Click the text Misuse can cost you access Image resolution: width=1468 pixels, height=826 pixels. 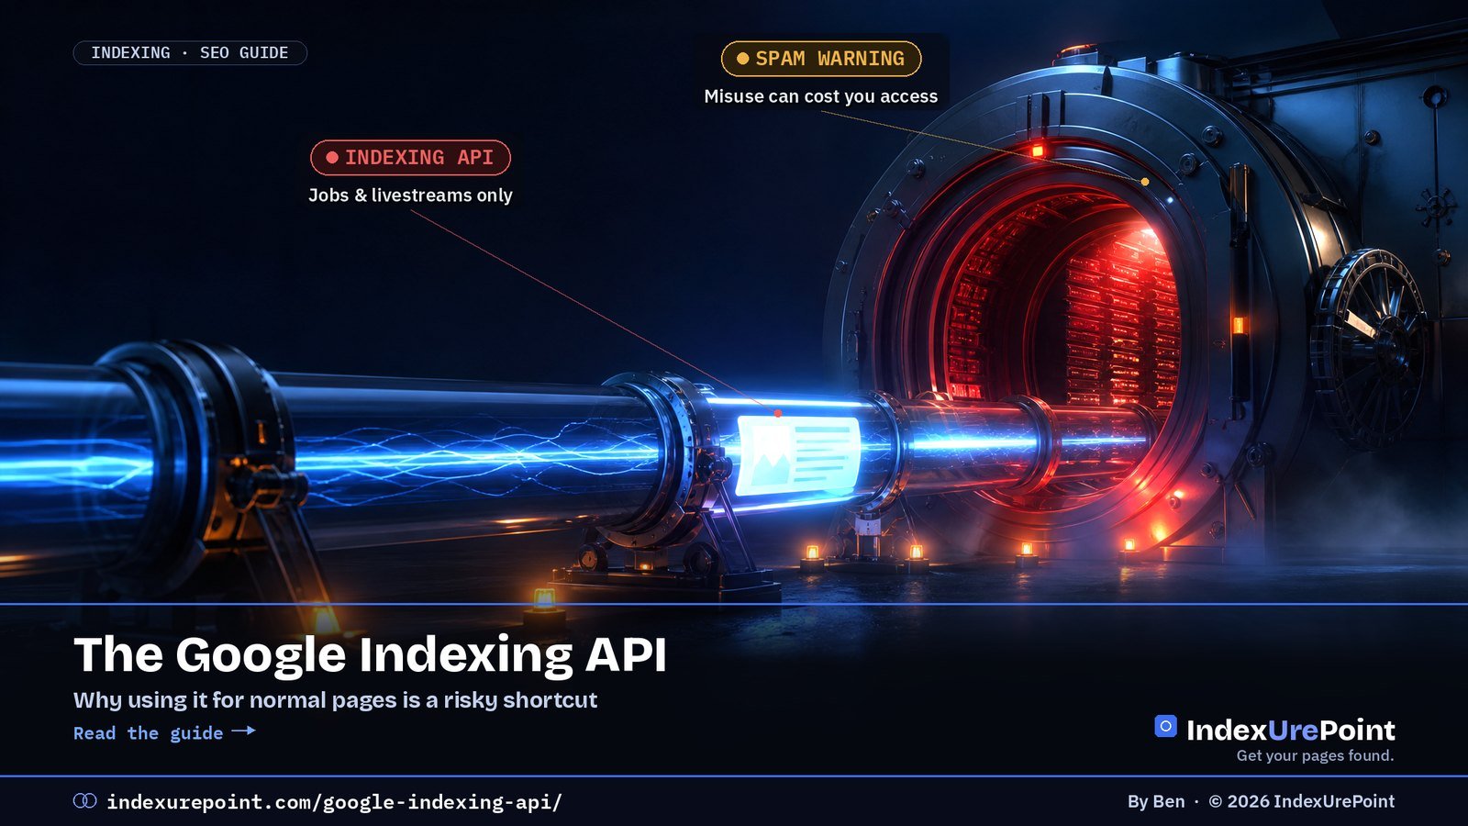point(821,96)
